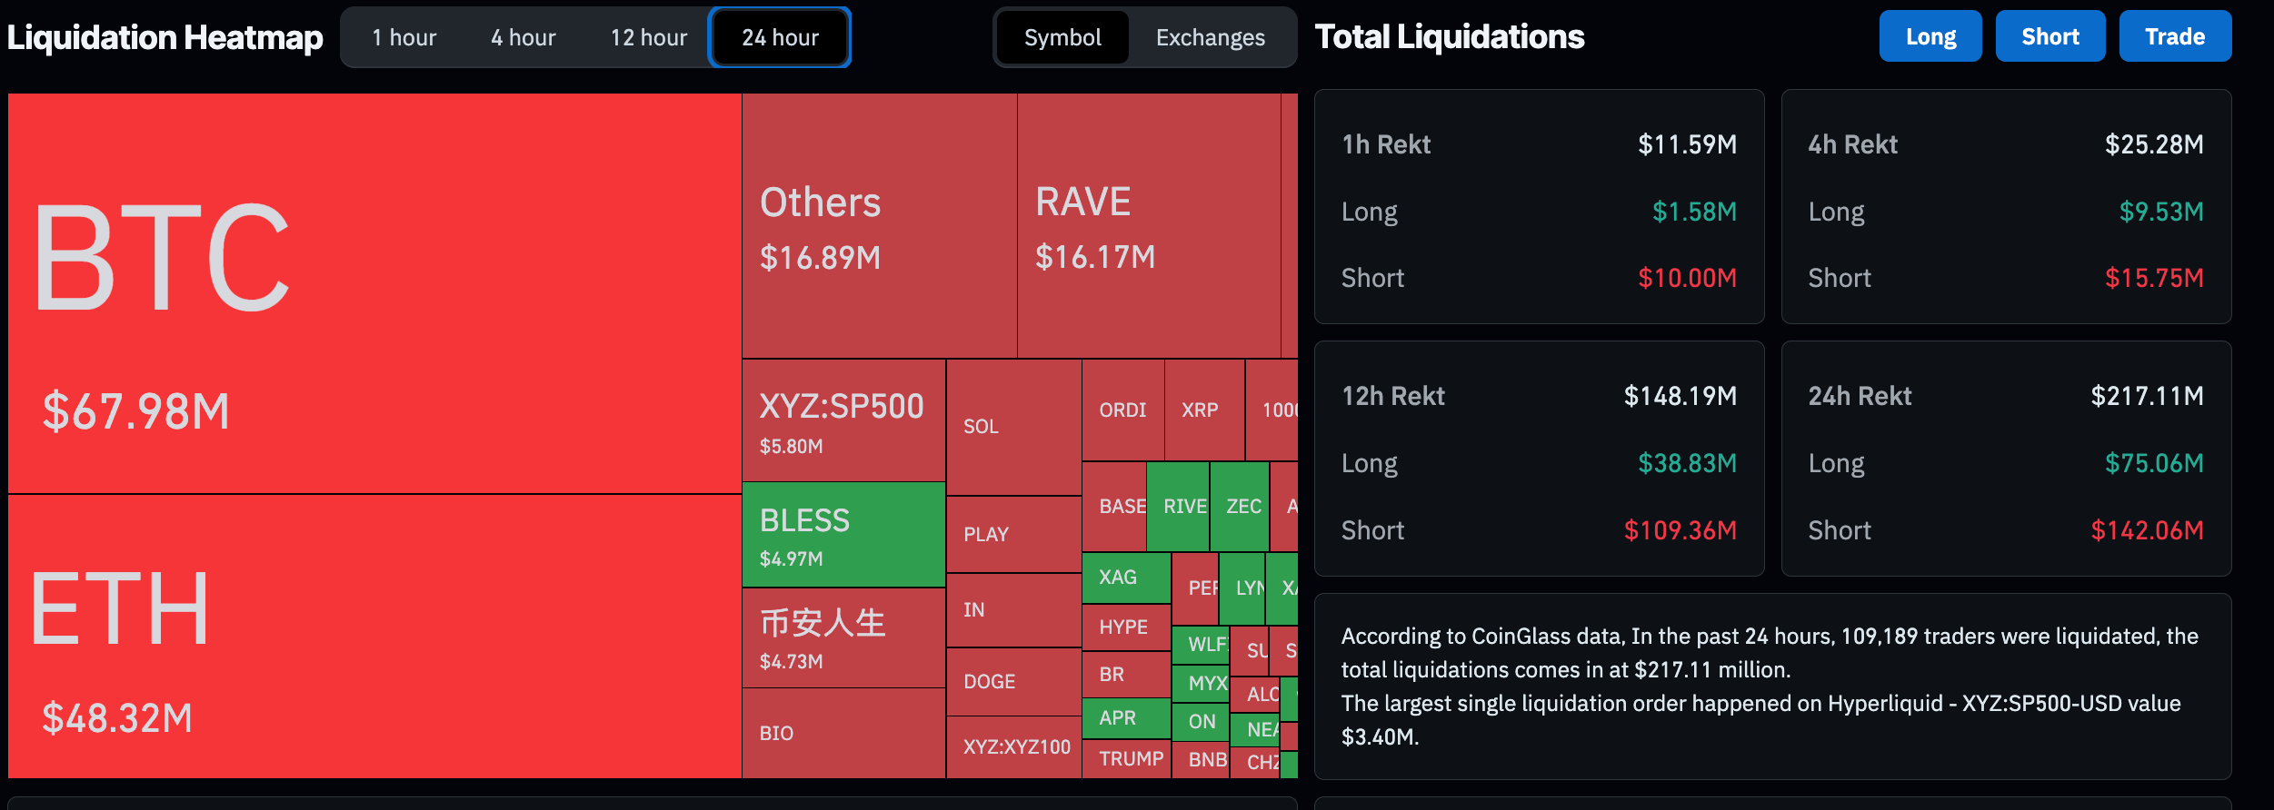The height and width of the screenshot is (810, 2274).
Task: Switch to the 4 hour timeframe
Action: point(523,37)
